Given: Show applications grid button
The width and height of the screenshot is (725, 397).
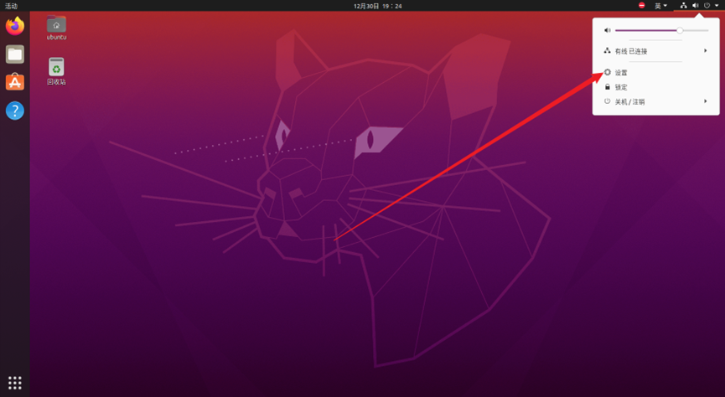Looking at the screenshot, I should 15,383.
